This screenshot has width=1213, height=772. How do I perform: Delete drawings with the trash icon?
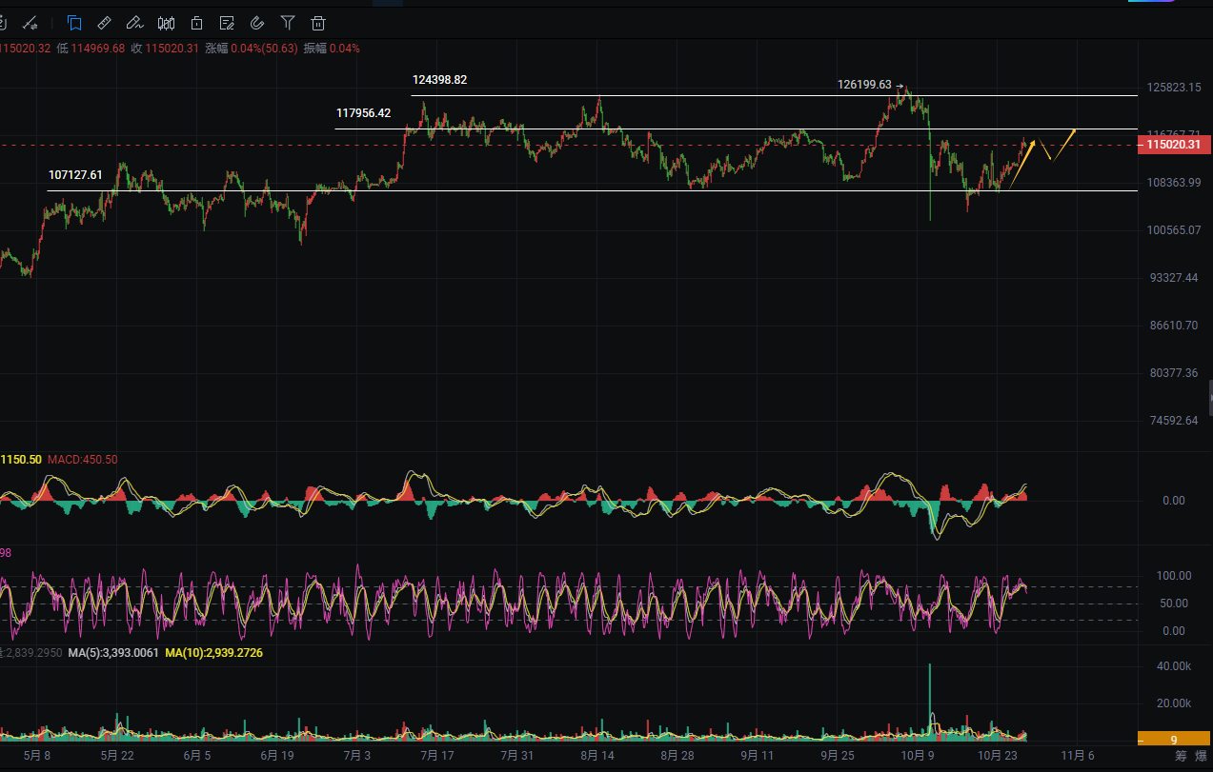(x=318, y=22)
